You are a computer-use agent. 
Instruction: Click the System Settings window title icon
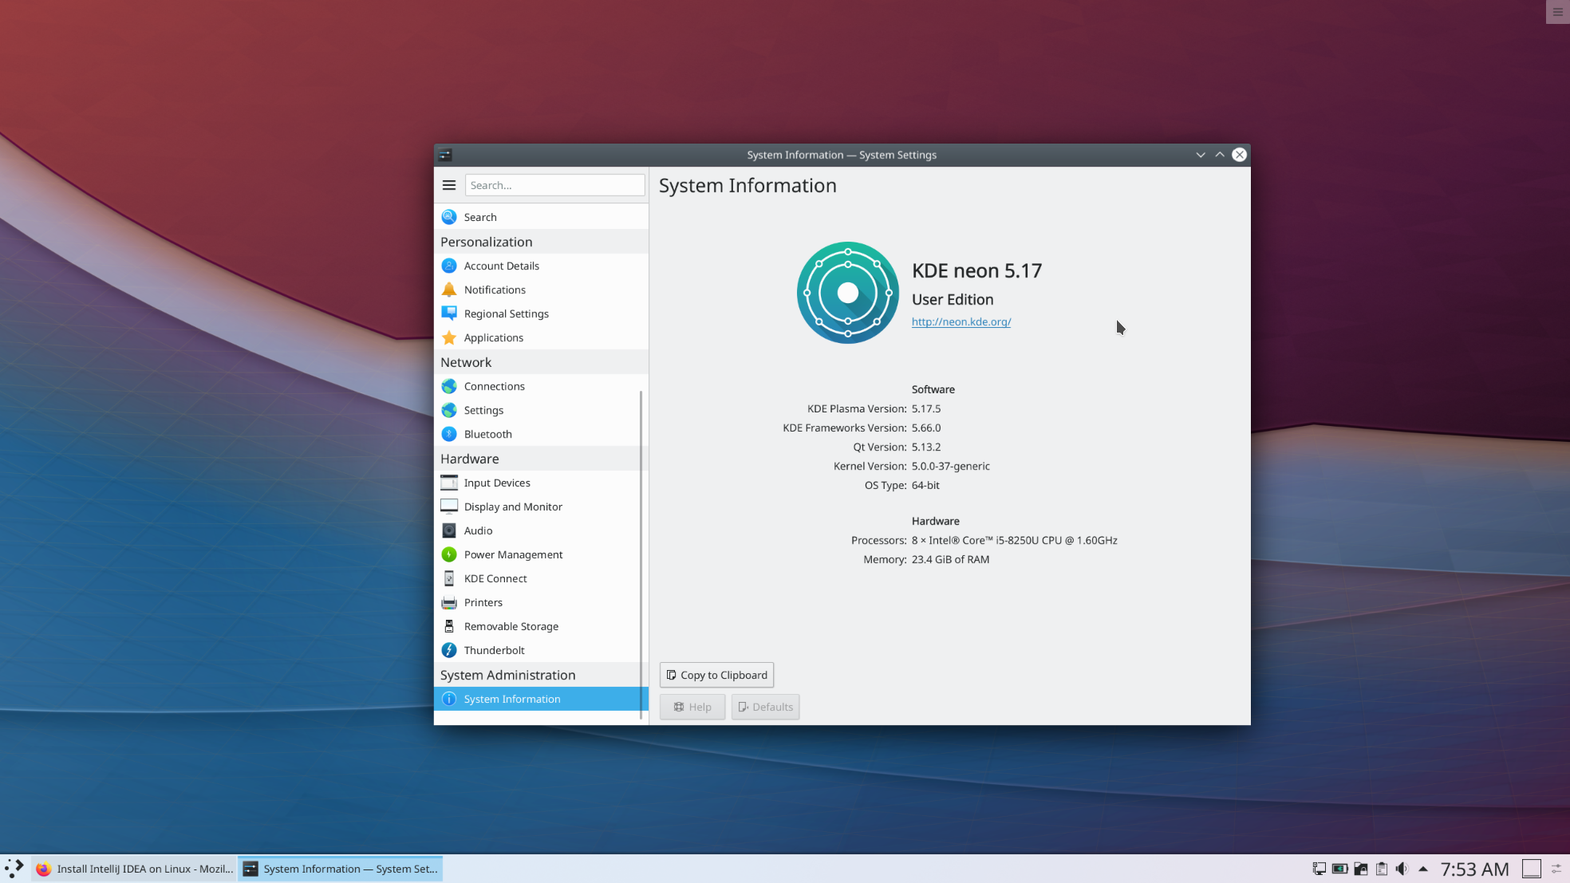445,155
